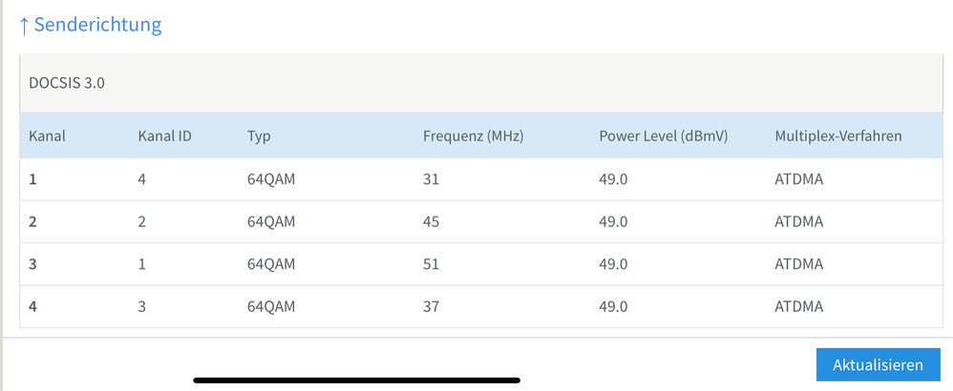Click the Aktualisieren button

(878, 364)
